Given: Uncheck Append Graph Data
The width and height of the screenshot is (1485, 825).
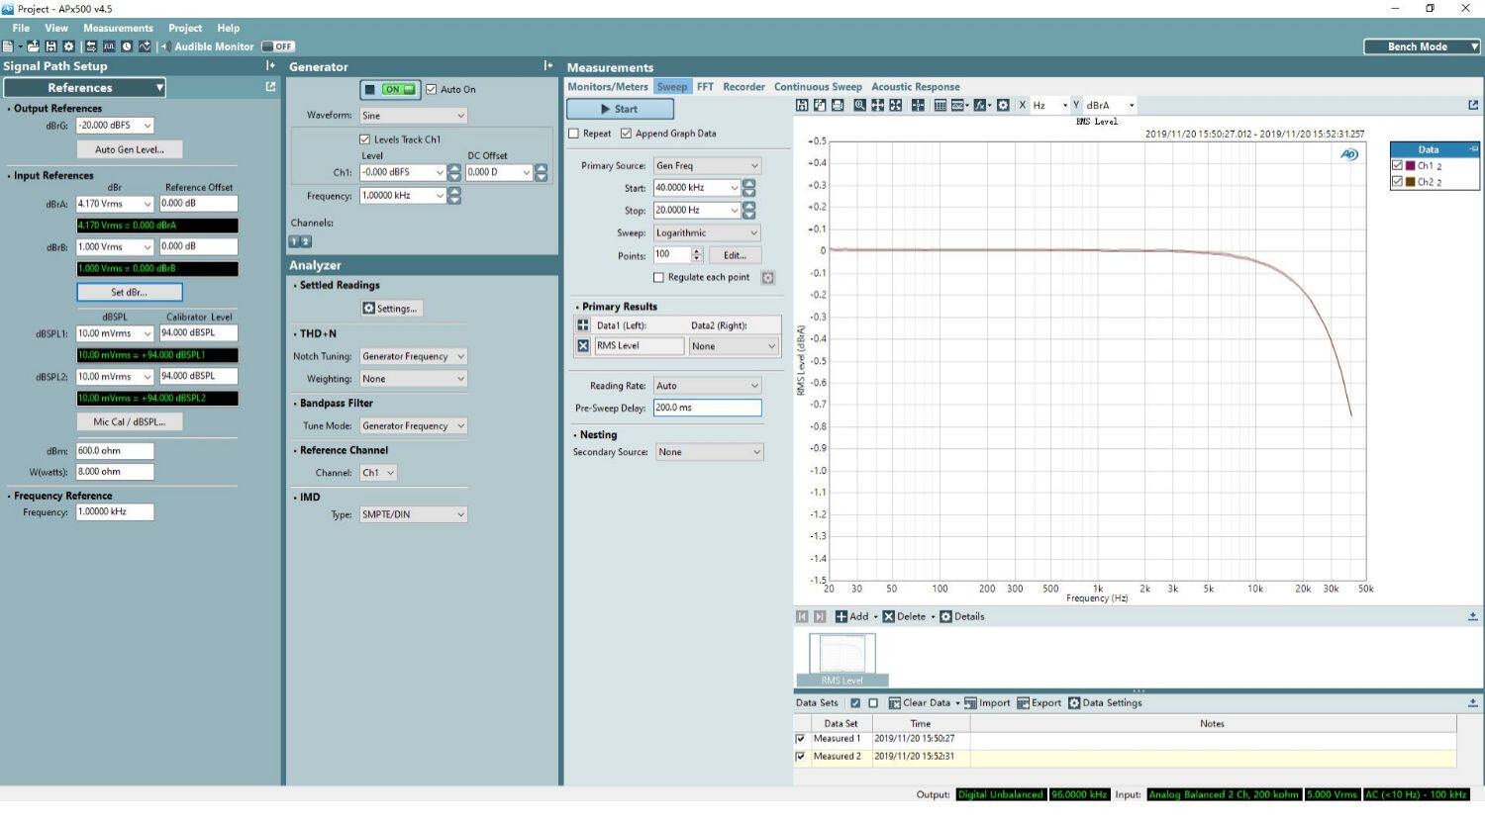Looking at the screenshot, I should [626, 134].
